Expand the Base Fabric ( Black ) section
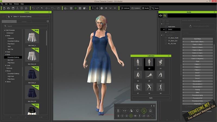 pos(197,42)
